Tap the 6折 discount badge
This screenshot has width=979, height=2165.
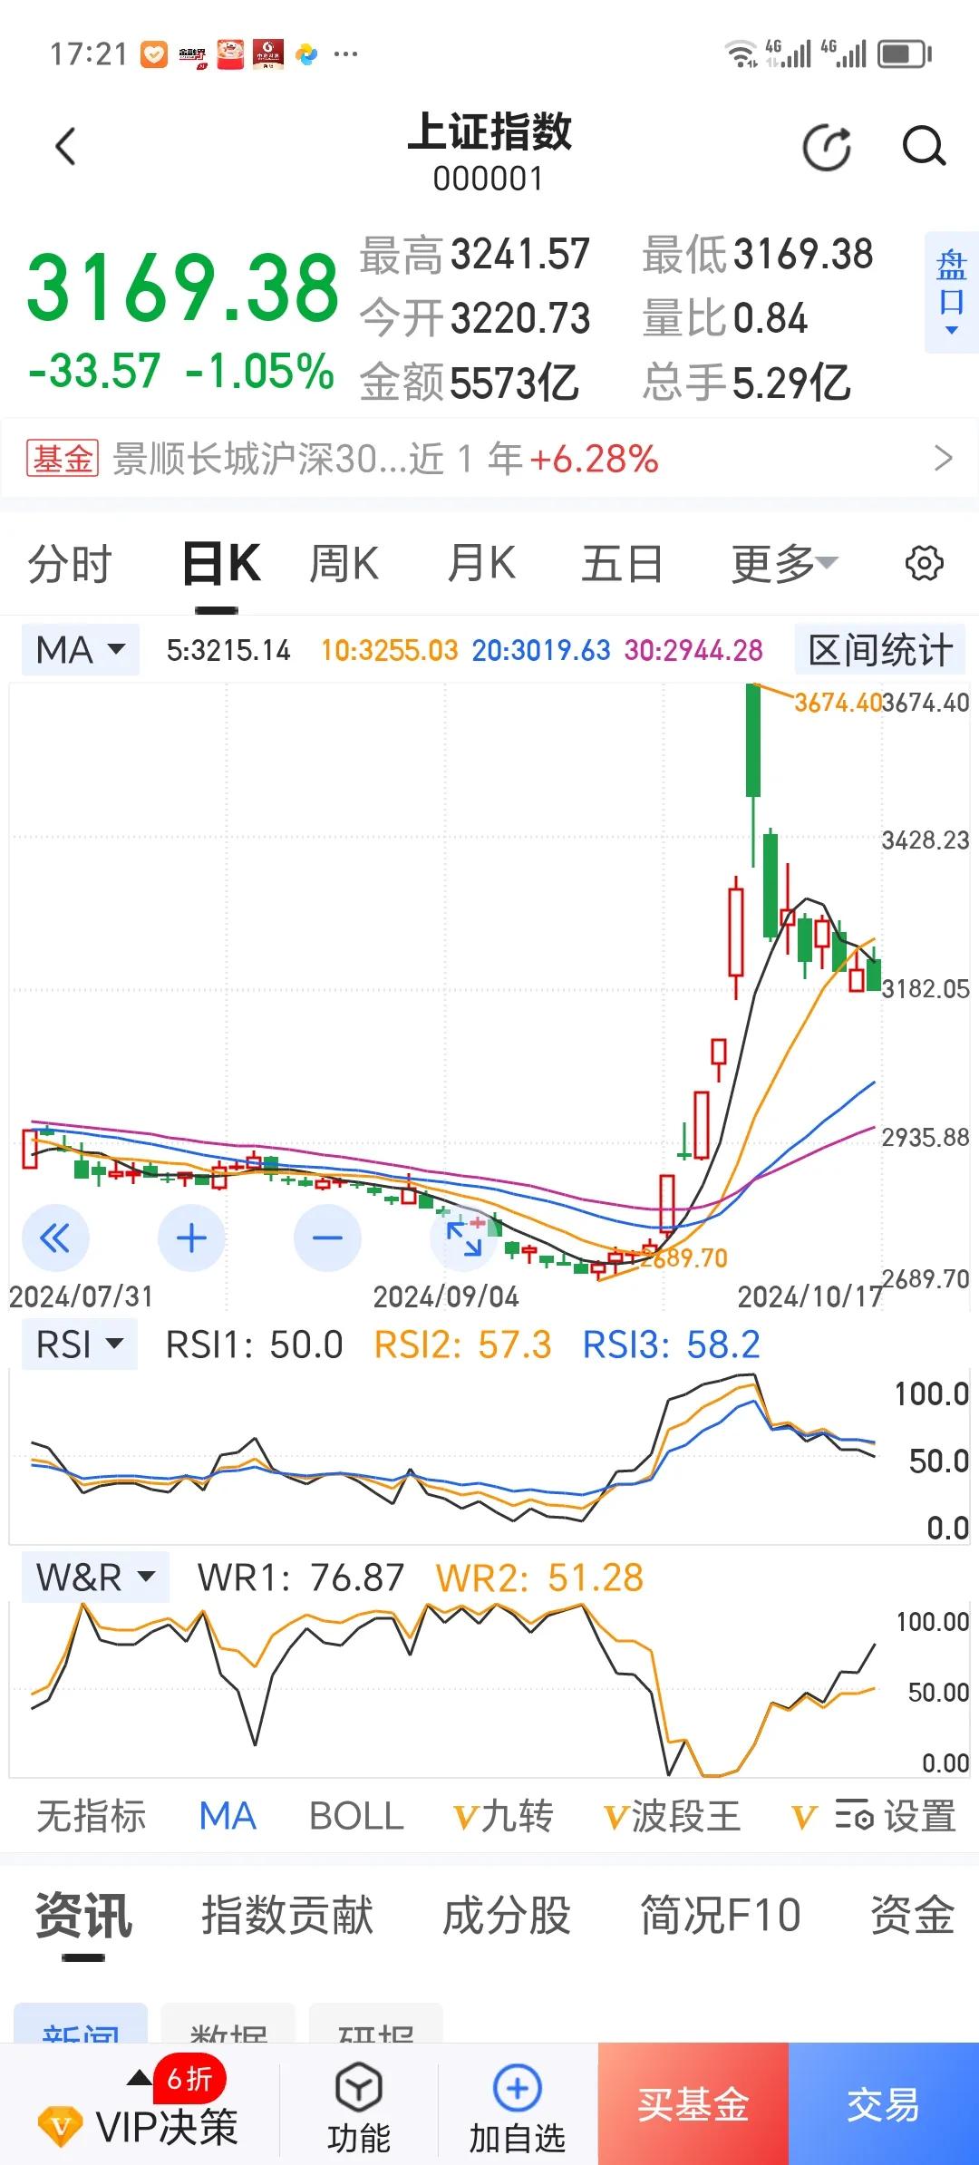(189, 2078)
